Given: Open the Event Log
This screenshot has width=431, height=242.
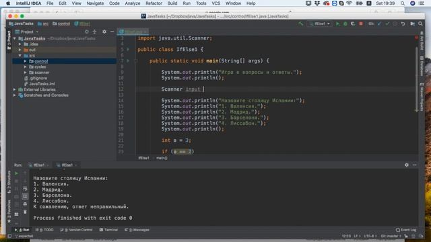Looking at the screenshot, I should [x=406, y=230].
